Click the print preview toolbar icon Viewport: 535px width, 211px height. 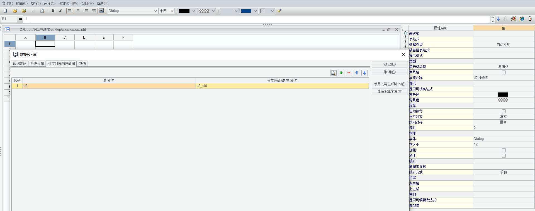pos(42,11)
